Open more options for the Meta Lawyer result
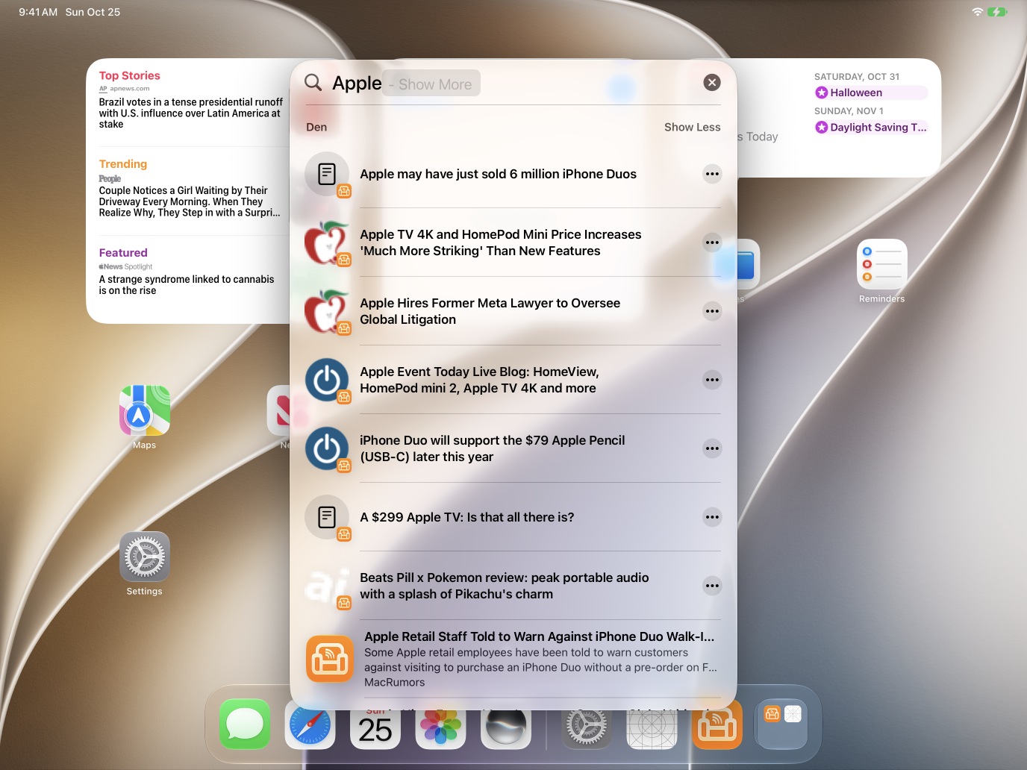Image resolution: width=1027 pixels, height=770 pixels. click(713, 311)
